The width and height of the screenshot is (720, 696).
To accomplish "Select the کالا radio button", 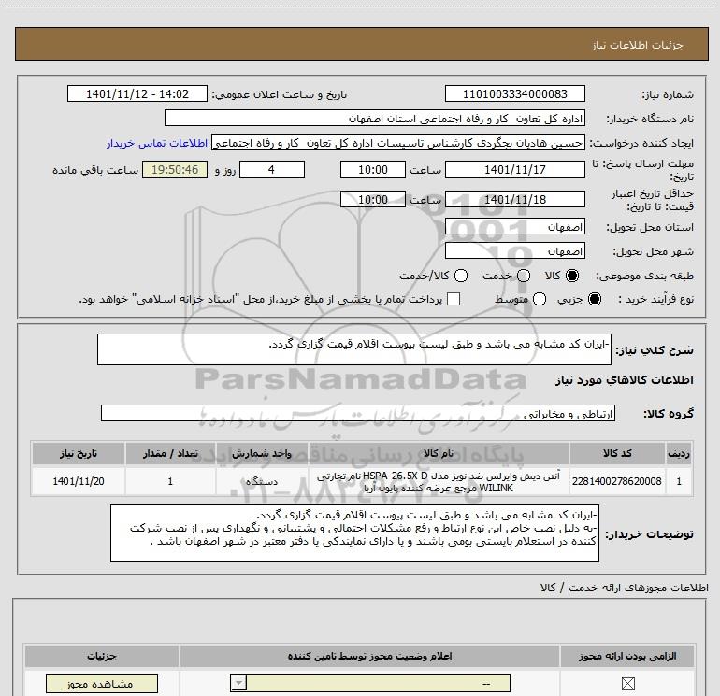I will point(572,276).
